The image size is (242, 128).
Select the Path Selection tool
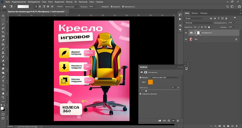point(3,85)
